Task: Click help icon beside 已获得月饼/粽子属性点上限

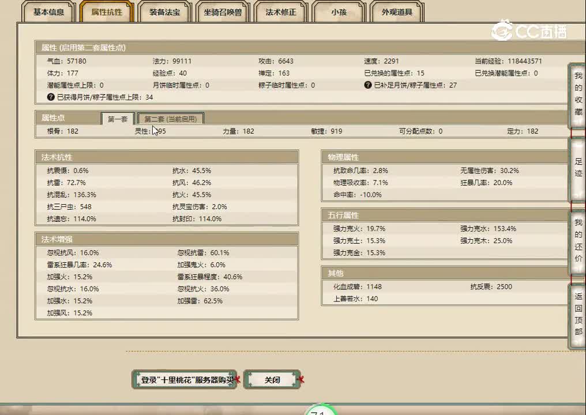Action: click(51, 97)
